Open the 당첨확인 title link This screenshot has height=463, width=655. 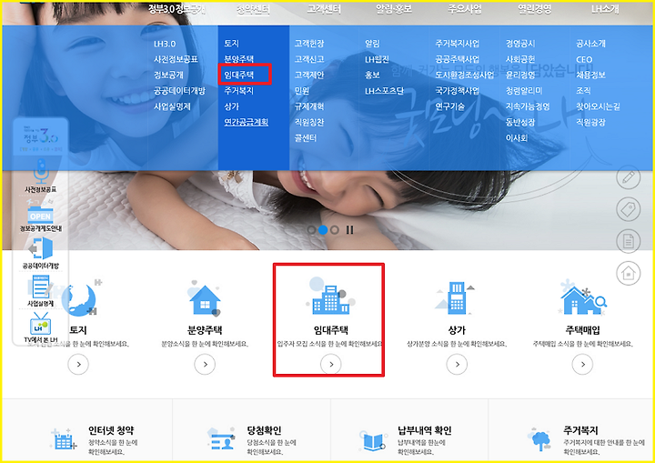click(264, 430)
